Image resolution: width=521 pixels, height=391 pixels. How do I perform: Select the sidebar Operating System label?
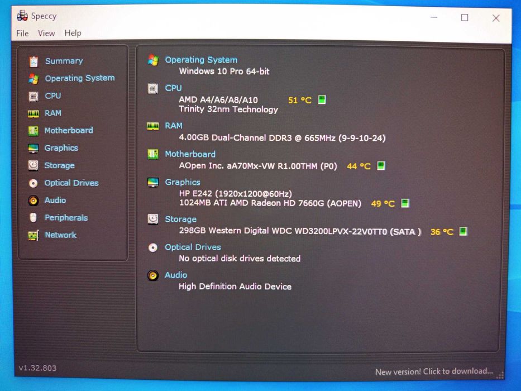coord(80,78)
